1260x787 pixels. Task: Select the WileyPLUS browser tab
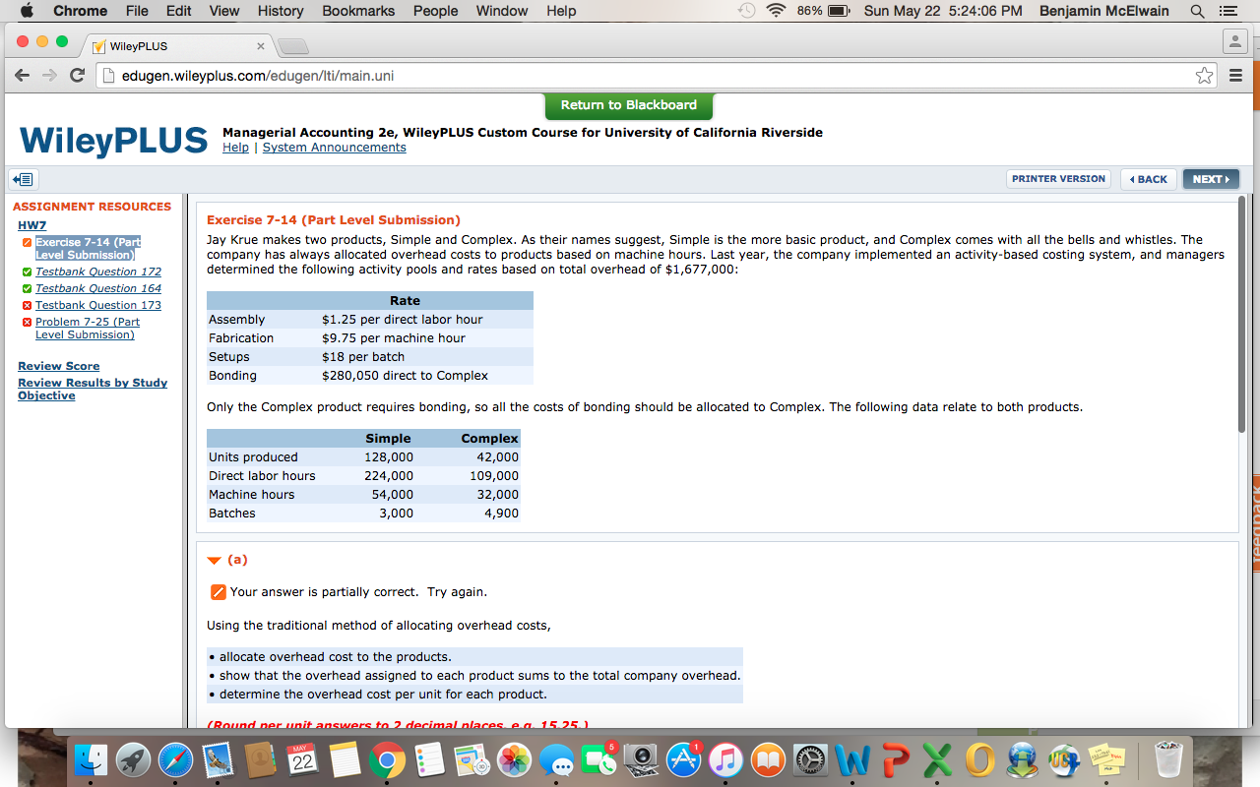(179, 46)
